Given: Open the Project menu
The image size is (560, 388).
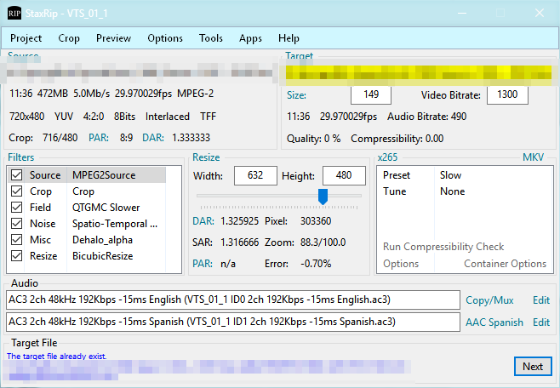Looking at the screenshot, I should click(x=26, y=38).
